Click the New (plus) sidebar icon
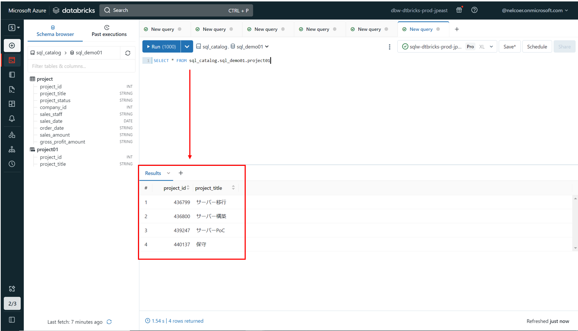Image resolution: width=578 pixels, height=331 pixels. coord(12,45)
